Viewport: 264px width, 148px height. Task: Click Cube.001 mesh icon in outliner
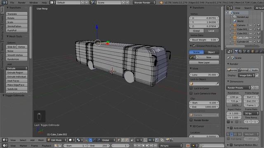tap(235, 29)
